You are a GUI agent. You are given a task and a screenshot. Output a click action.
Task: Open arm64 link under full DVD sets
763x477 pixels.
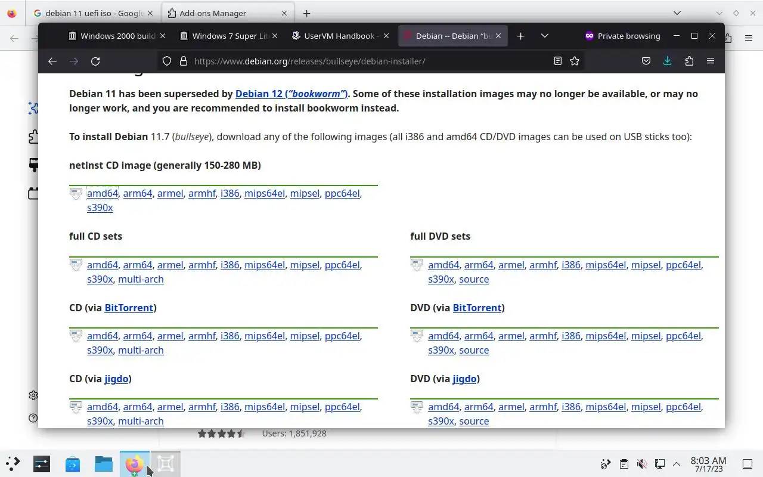click(x=479, y=265)
